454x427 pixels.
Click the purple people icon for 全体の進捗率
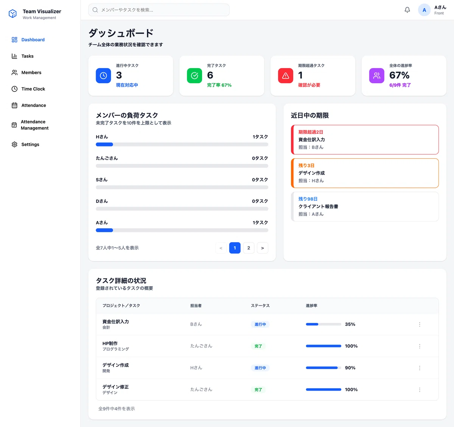pos(377,76)
